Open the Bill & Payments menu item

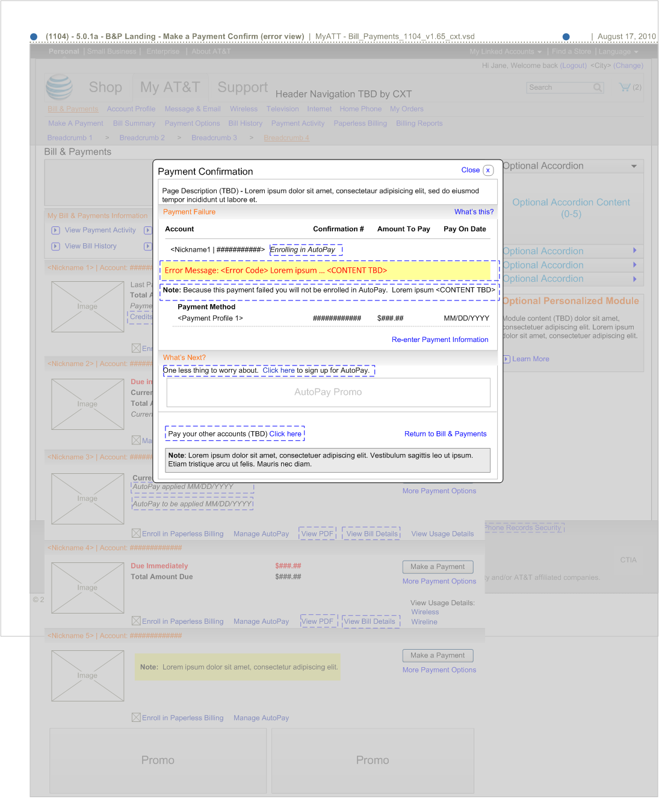73,109
